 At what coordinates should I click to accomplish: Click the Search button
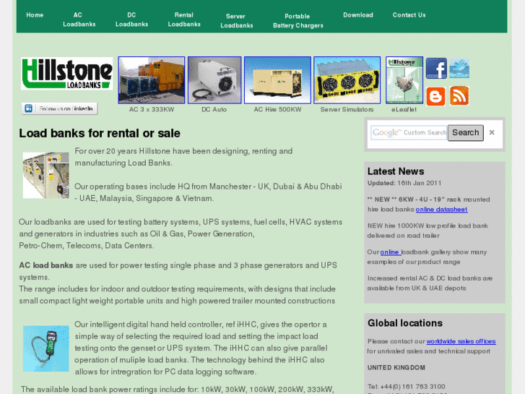pyautogui.click(x=465, y=133)
